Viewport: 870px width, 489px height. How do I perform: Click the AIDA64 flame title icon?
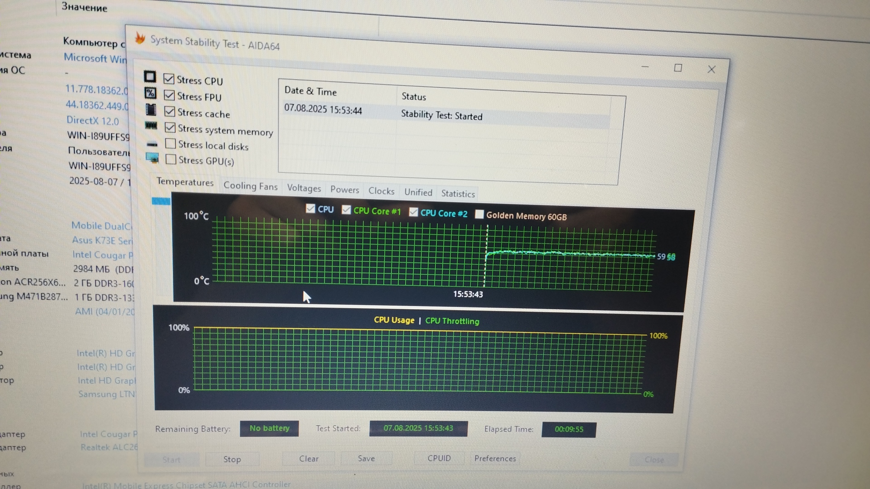(140, 39)
